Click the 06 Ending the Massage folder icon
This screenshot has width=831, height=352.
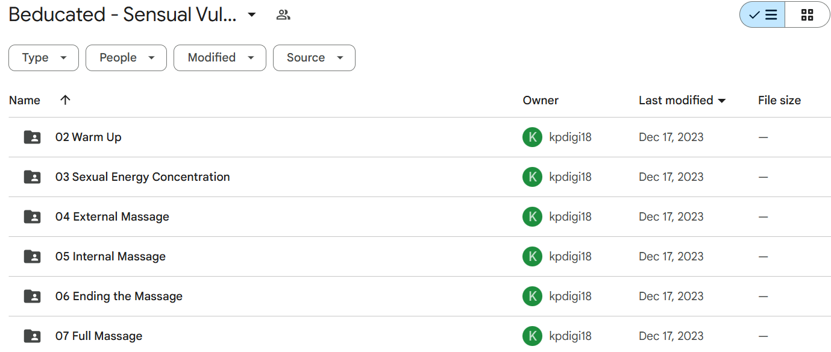(32, 297)
